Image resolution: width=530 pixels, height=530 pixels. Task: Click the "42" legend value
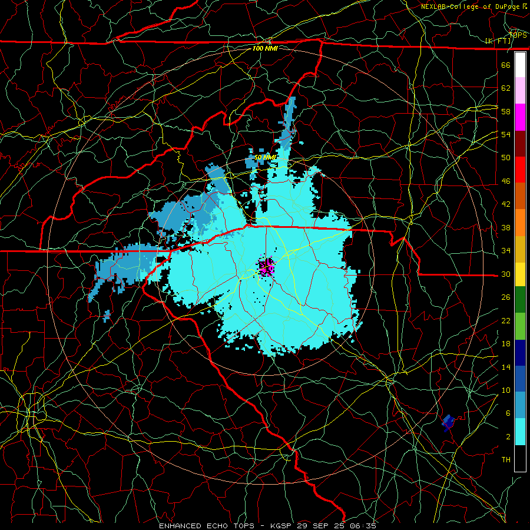(x=506, y=204)
